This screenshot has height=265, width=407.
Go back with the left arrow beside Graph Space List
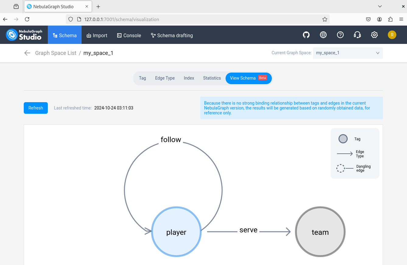(27, 53)
